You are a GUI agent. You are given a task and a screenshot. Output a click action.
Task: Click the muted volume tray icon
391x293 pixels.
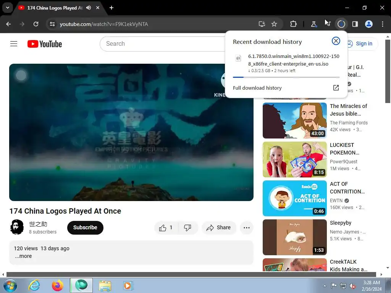(352, 286)
